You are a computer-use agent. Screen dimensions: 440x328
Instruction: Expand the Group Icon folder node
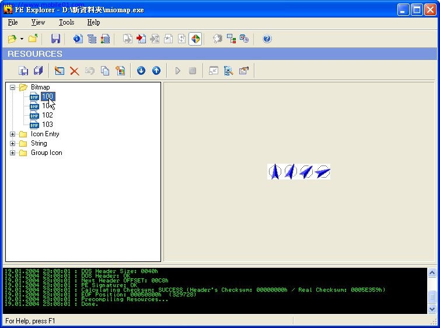[x=12, y=153]
